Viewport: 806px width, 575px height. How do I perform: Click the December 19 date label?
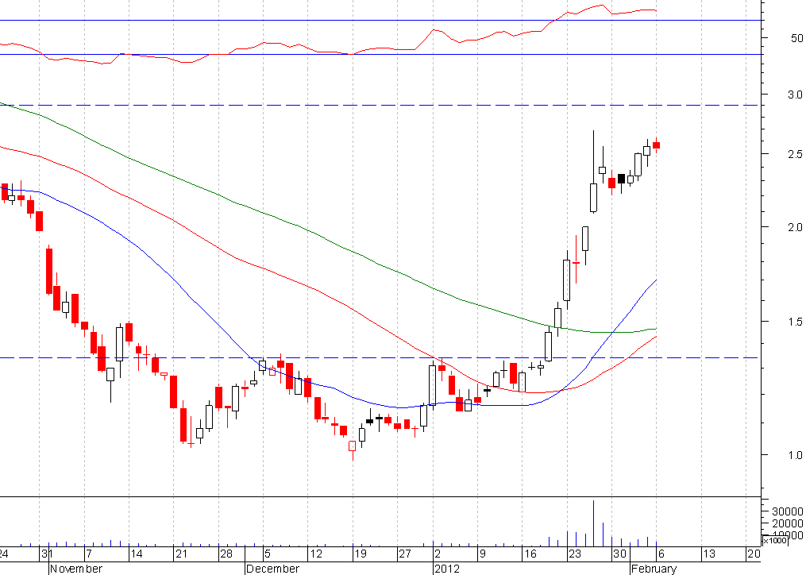coord(361,554)
